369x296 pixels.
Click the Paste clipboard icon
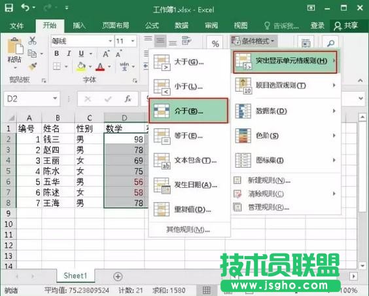[15, 45]
